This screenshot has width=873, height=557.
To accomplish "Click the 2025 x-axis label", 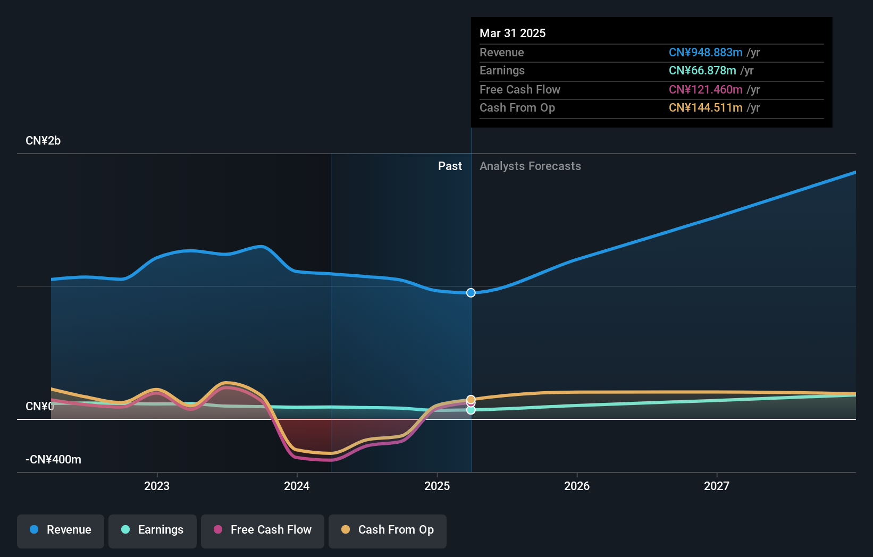I will point(437,486).
